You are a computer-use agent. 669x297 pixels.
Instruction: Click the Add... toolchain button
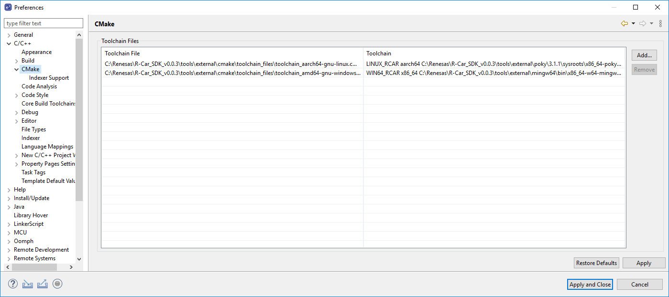(x=644, y=55)
